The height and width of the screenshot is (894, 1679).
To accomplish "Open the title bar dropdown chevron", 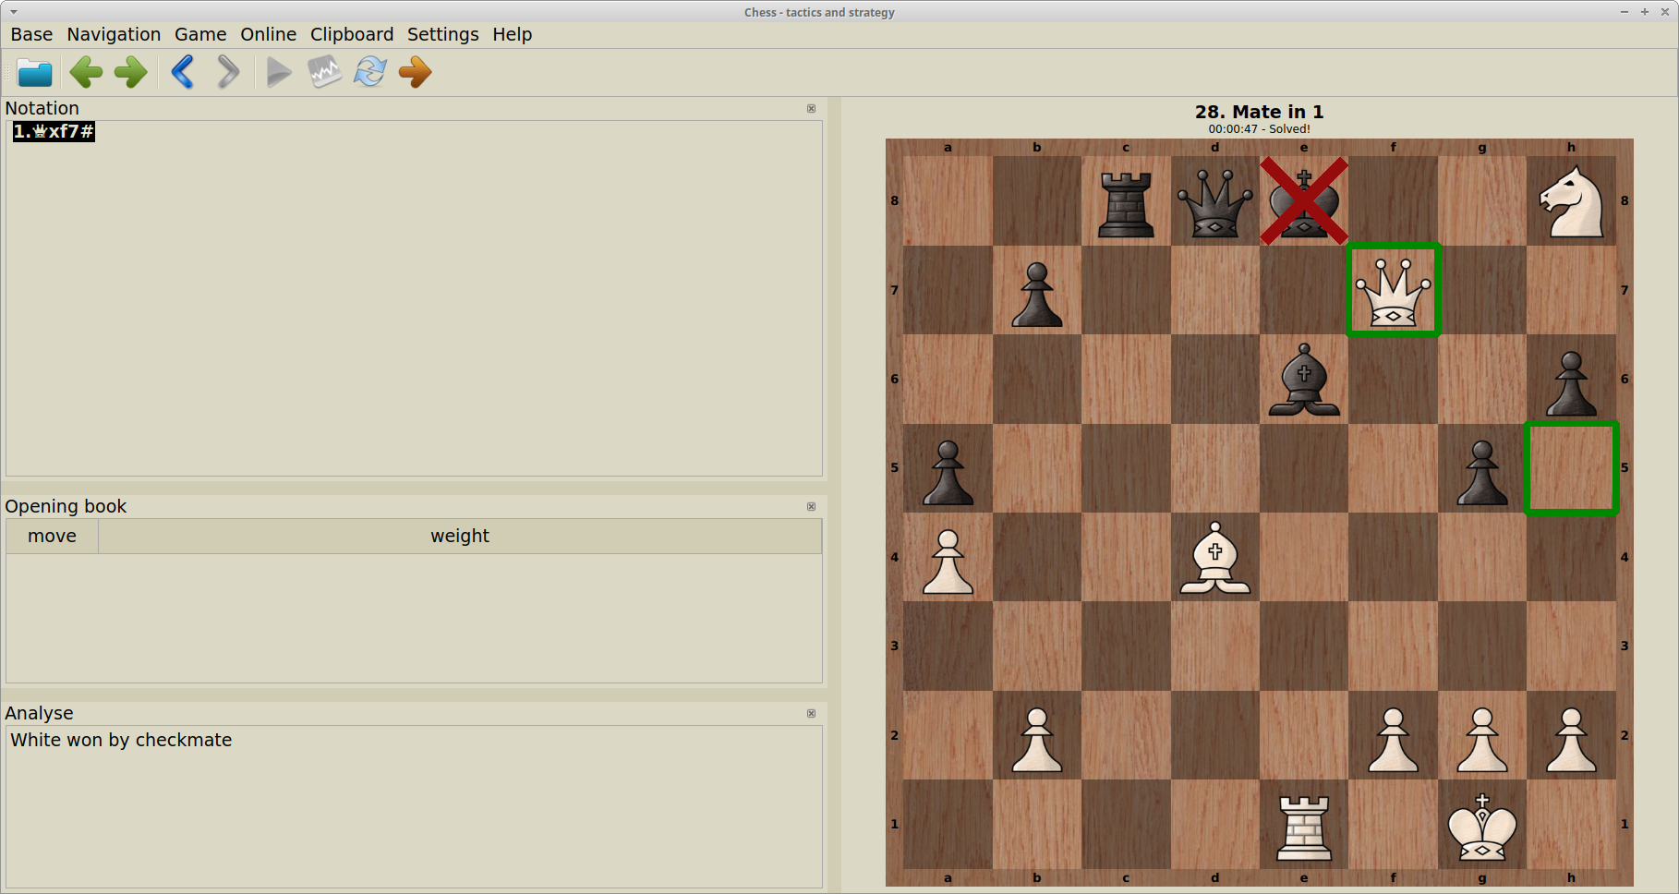I will click(x=12, y=12).
